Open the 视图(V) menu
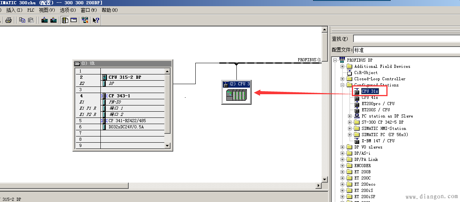The image size is (460, 202). click(47, 10)
